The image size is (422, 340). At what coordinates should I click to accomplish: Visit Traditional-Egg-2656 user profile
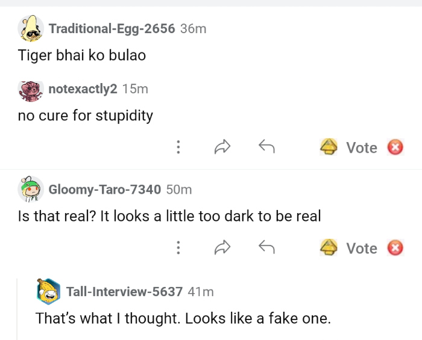coord(112,28)
